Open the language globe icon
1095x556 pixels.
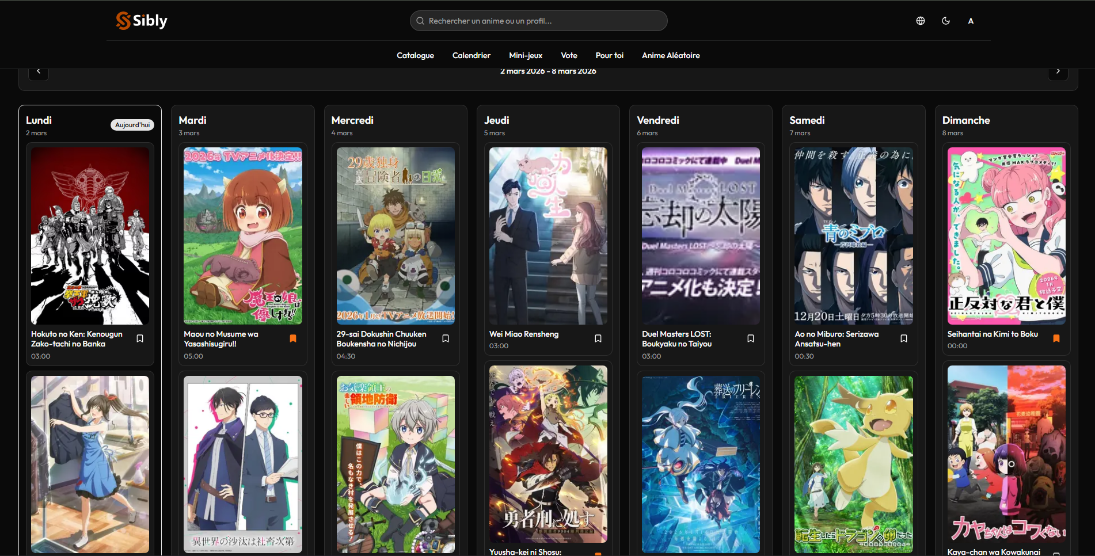click(x=920, y=21)
